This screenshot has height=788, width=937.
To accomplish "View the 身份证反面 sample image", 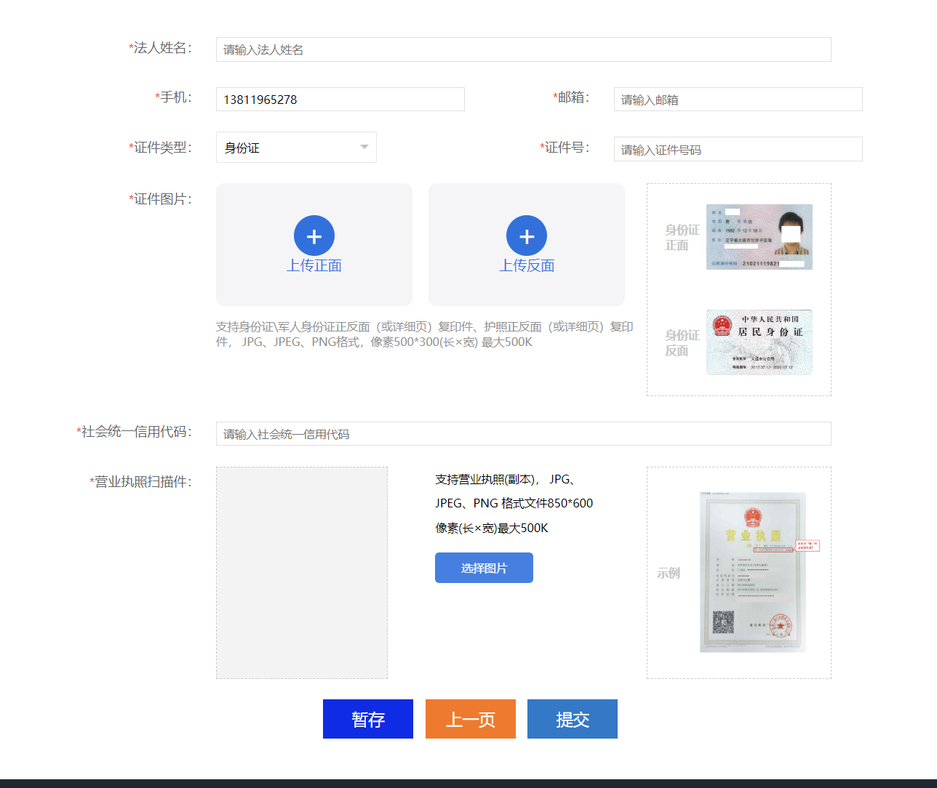I will pyautogui.click(x=759, y=342).
